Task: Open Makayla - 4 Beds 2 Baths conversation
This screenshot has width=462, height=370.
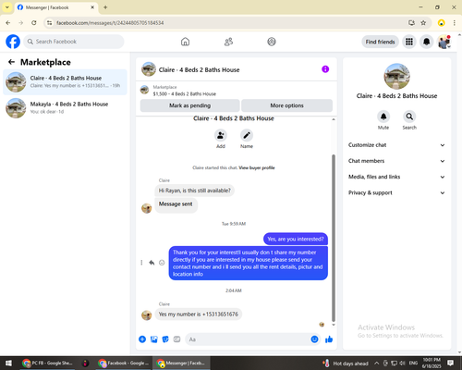Action: (65, 108)
